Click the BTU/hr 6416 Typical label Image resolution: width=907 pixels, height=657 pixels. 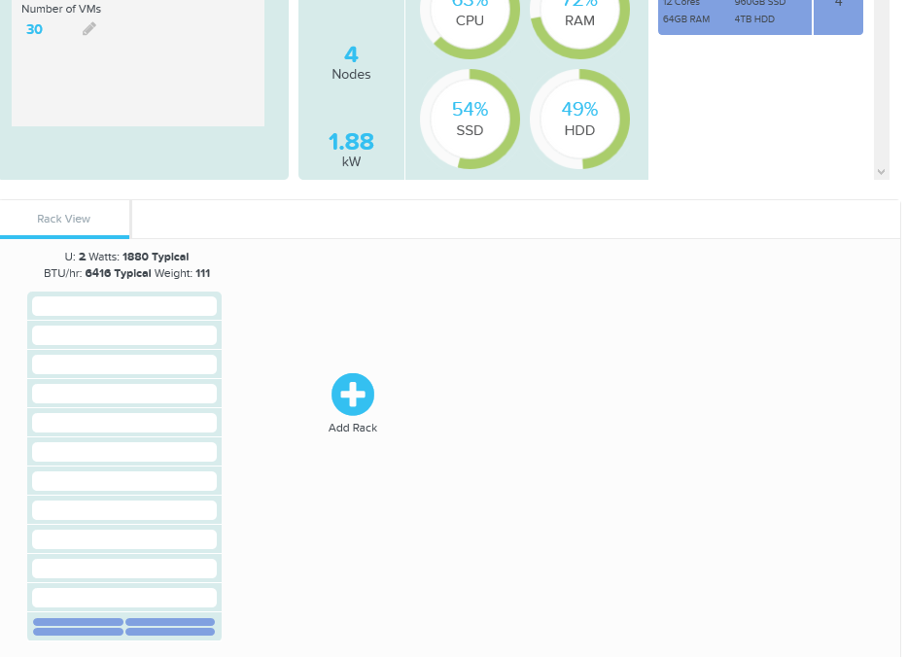click(97, 273)
